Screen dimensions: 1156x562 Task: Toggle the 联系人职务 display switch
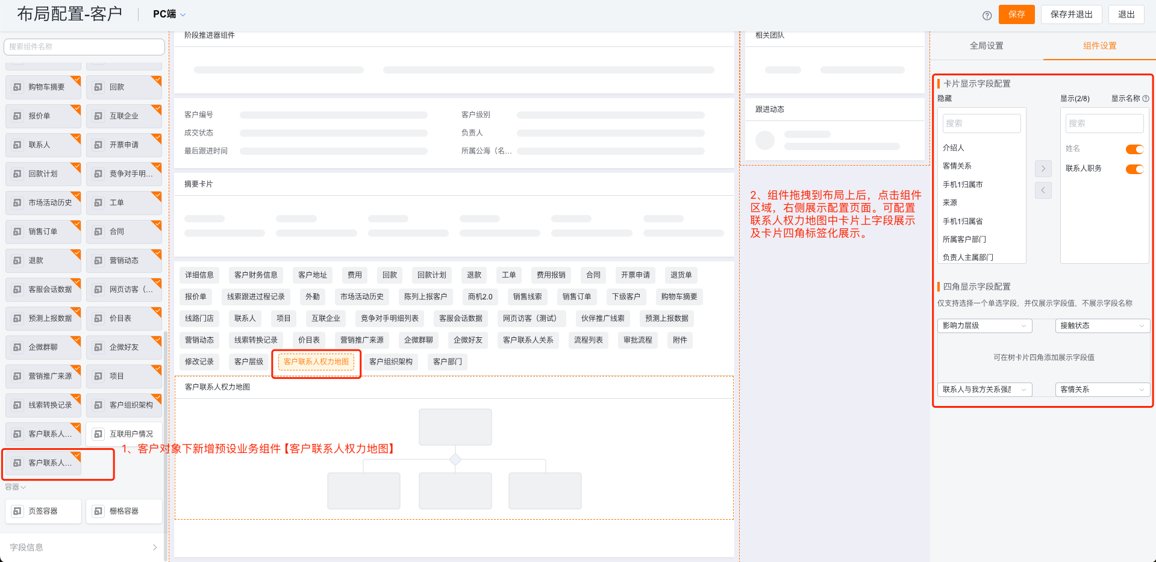[x=1135, y=169]
